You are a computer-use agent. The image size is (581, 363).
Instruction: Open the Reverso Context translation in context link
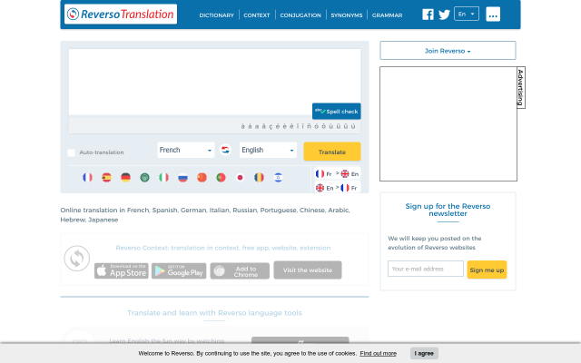click(223, 248)
